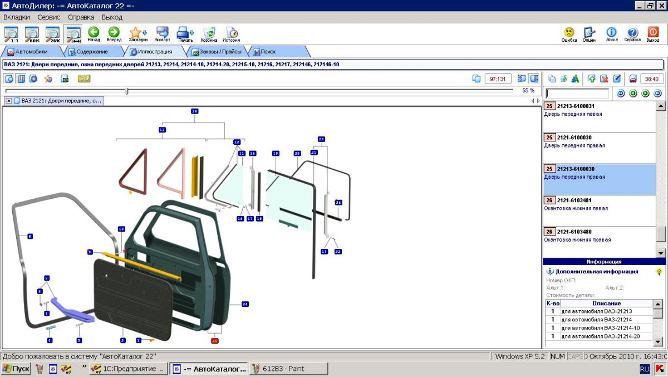Jump to the first part record
Image resolution: width=668 pixels, height=377 pixels.
[x=621, y=94]
